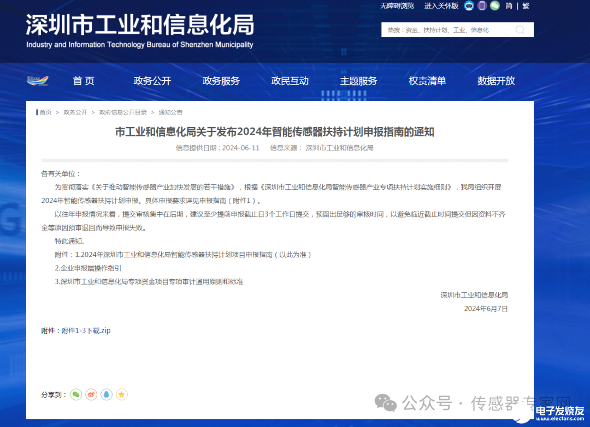590x427 pixels.
Task: Open the mobile version phone icon
Action: click(482, 5)
